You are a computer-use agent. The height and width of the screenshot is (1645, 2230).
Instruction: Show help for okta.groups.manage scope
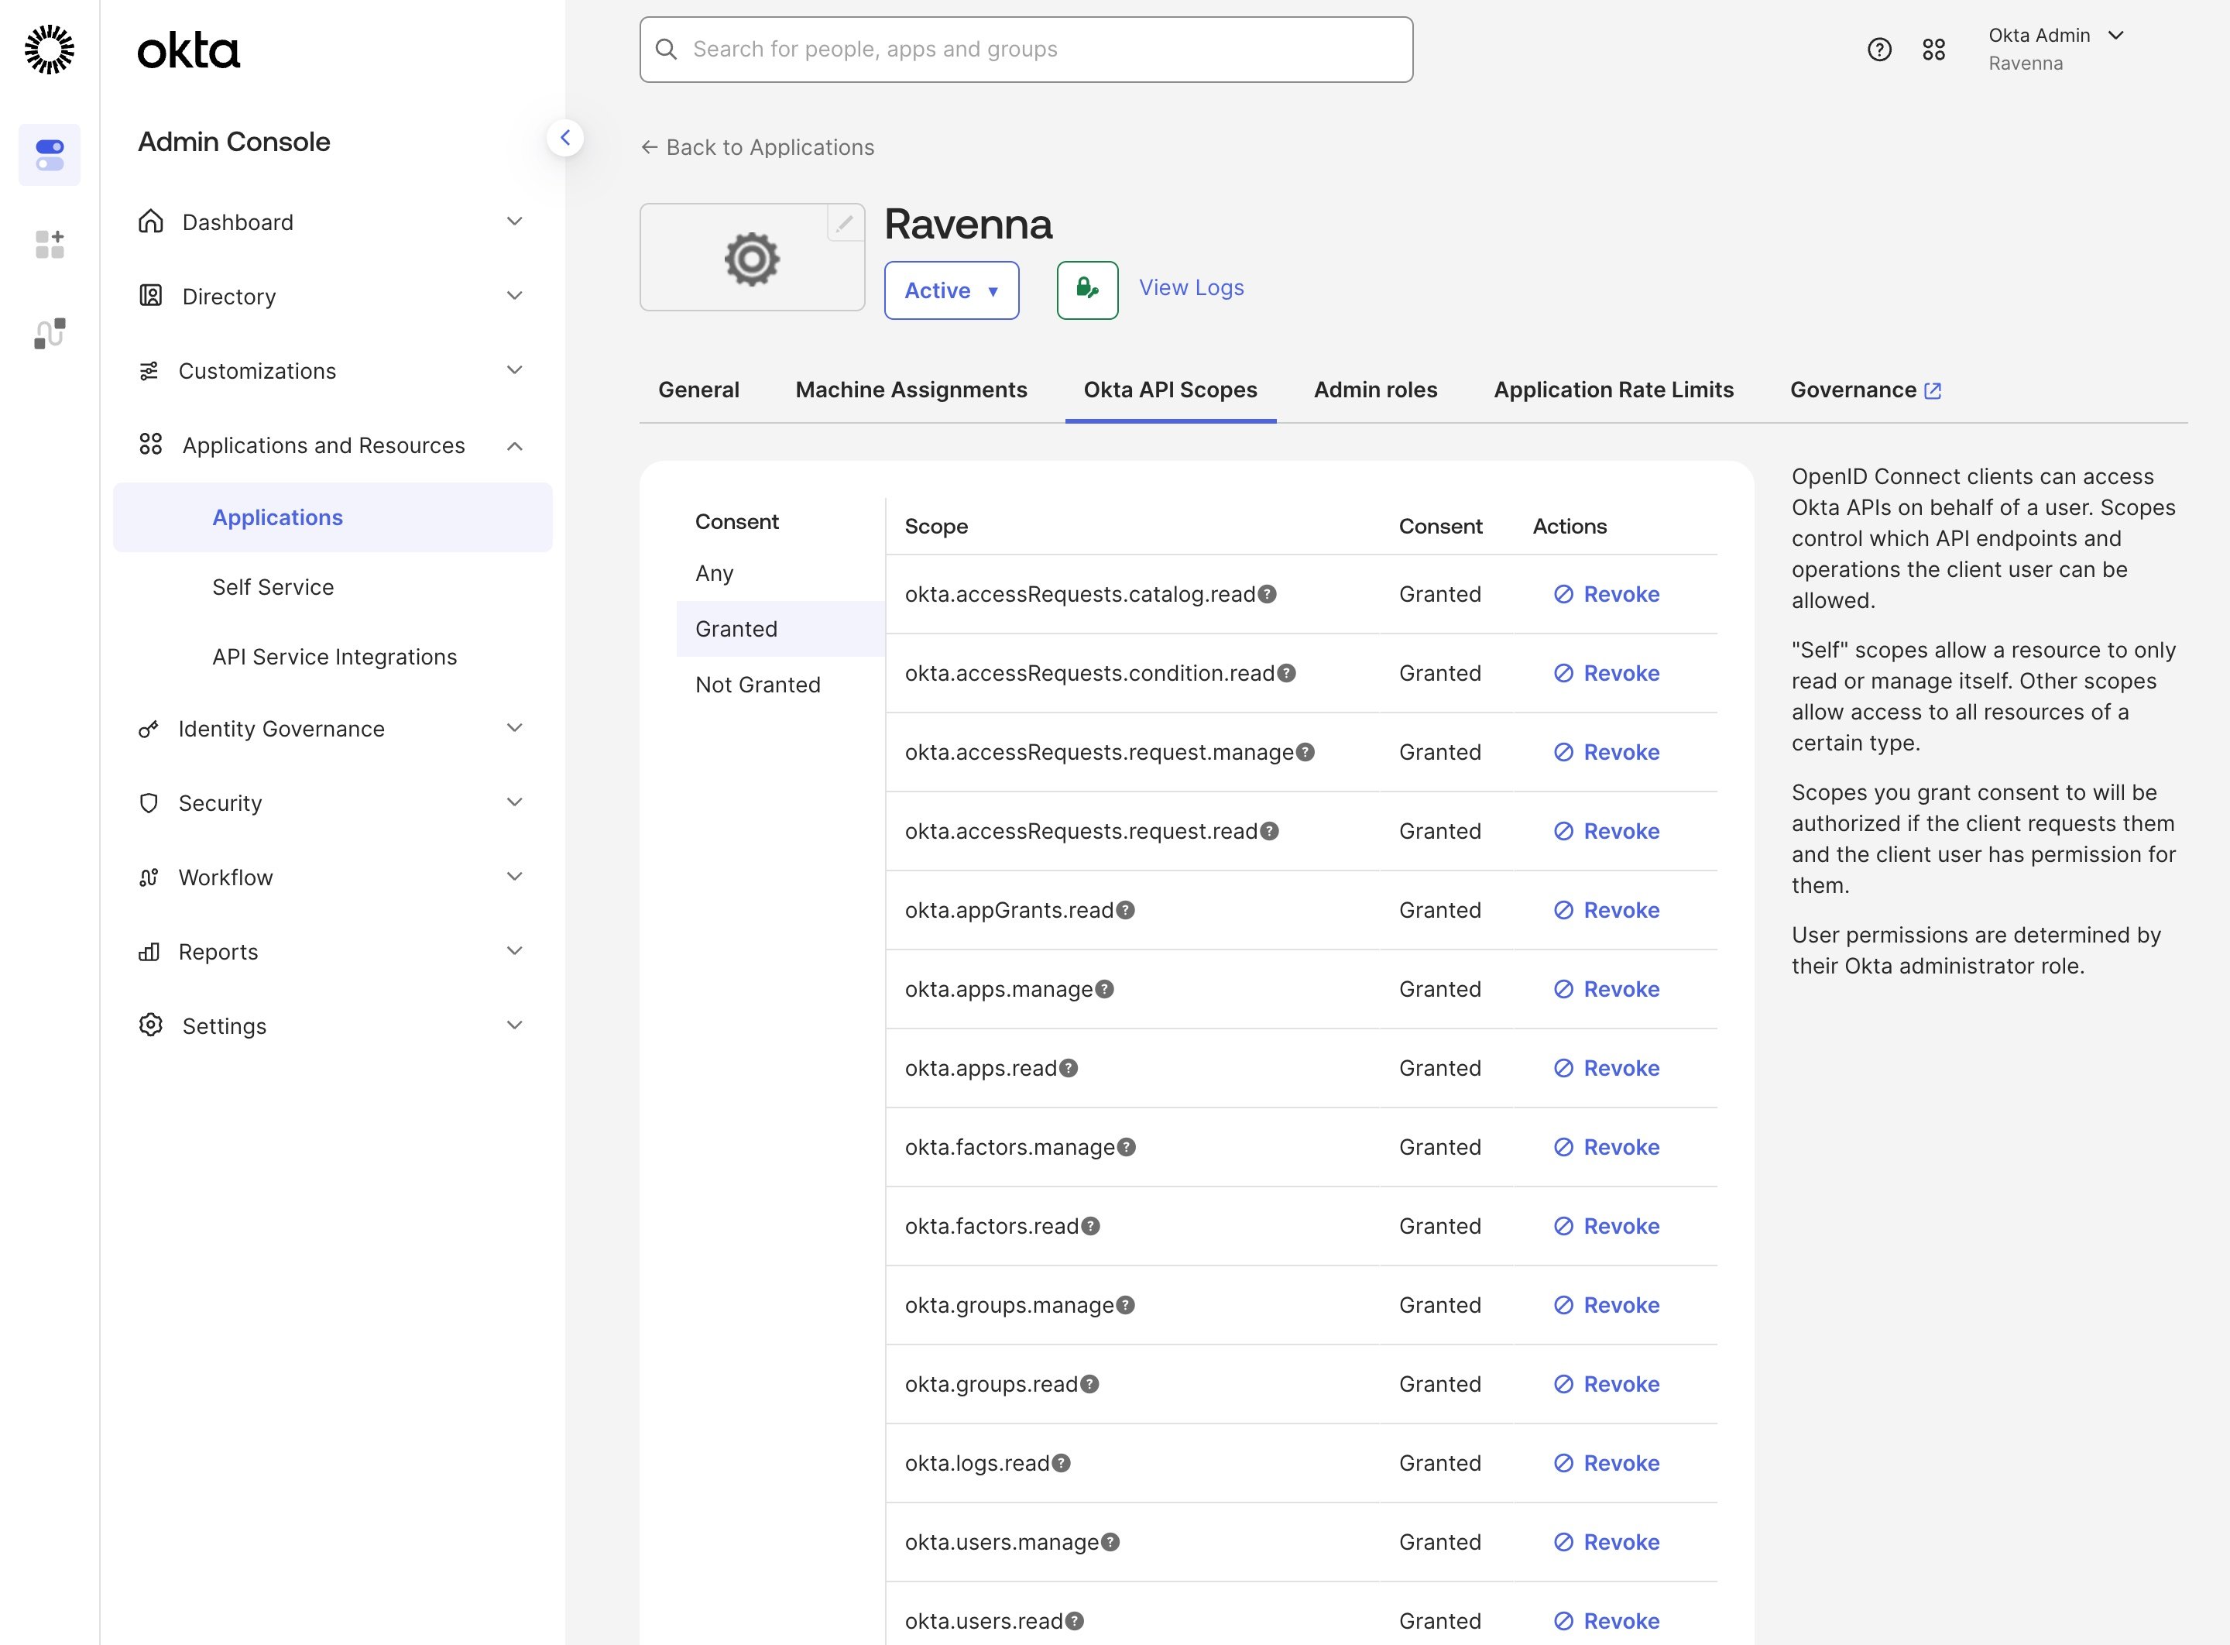click(1125, 1306)
